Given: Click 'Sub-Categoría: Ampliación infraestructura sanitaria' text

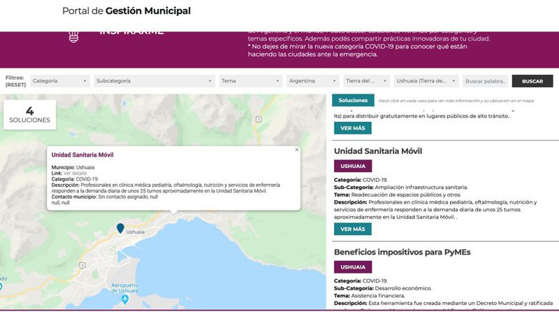Looking at the screenshot, I should (400, 187).
